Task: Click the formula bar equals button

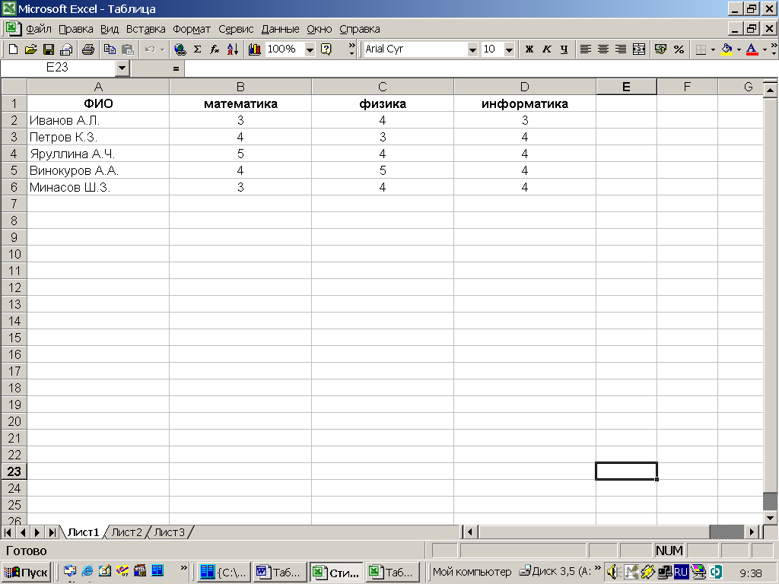Action: (x=176, y=68)
